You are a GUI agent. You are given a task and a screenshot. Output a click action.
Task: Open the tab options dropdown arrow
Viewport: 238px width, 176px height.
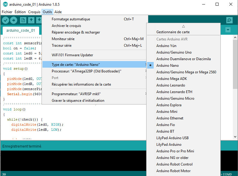(228, 30)
